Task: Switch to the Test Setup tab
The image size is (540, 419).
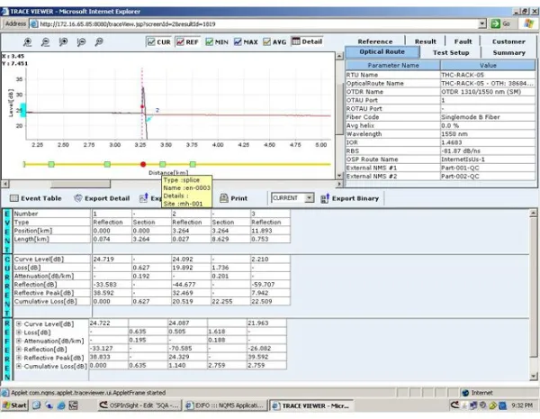Action: point(450,52)
